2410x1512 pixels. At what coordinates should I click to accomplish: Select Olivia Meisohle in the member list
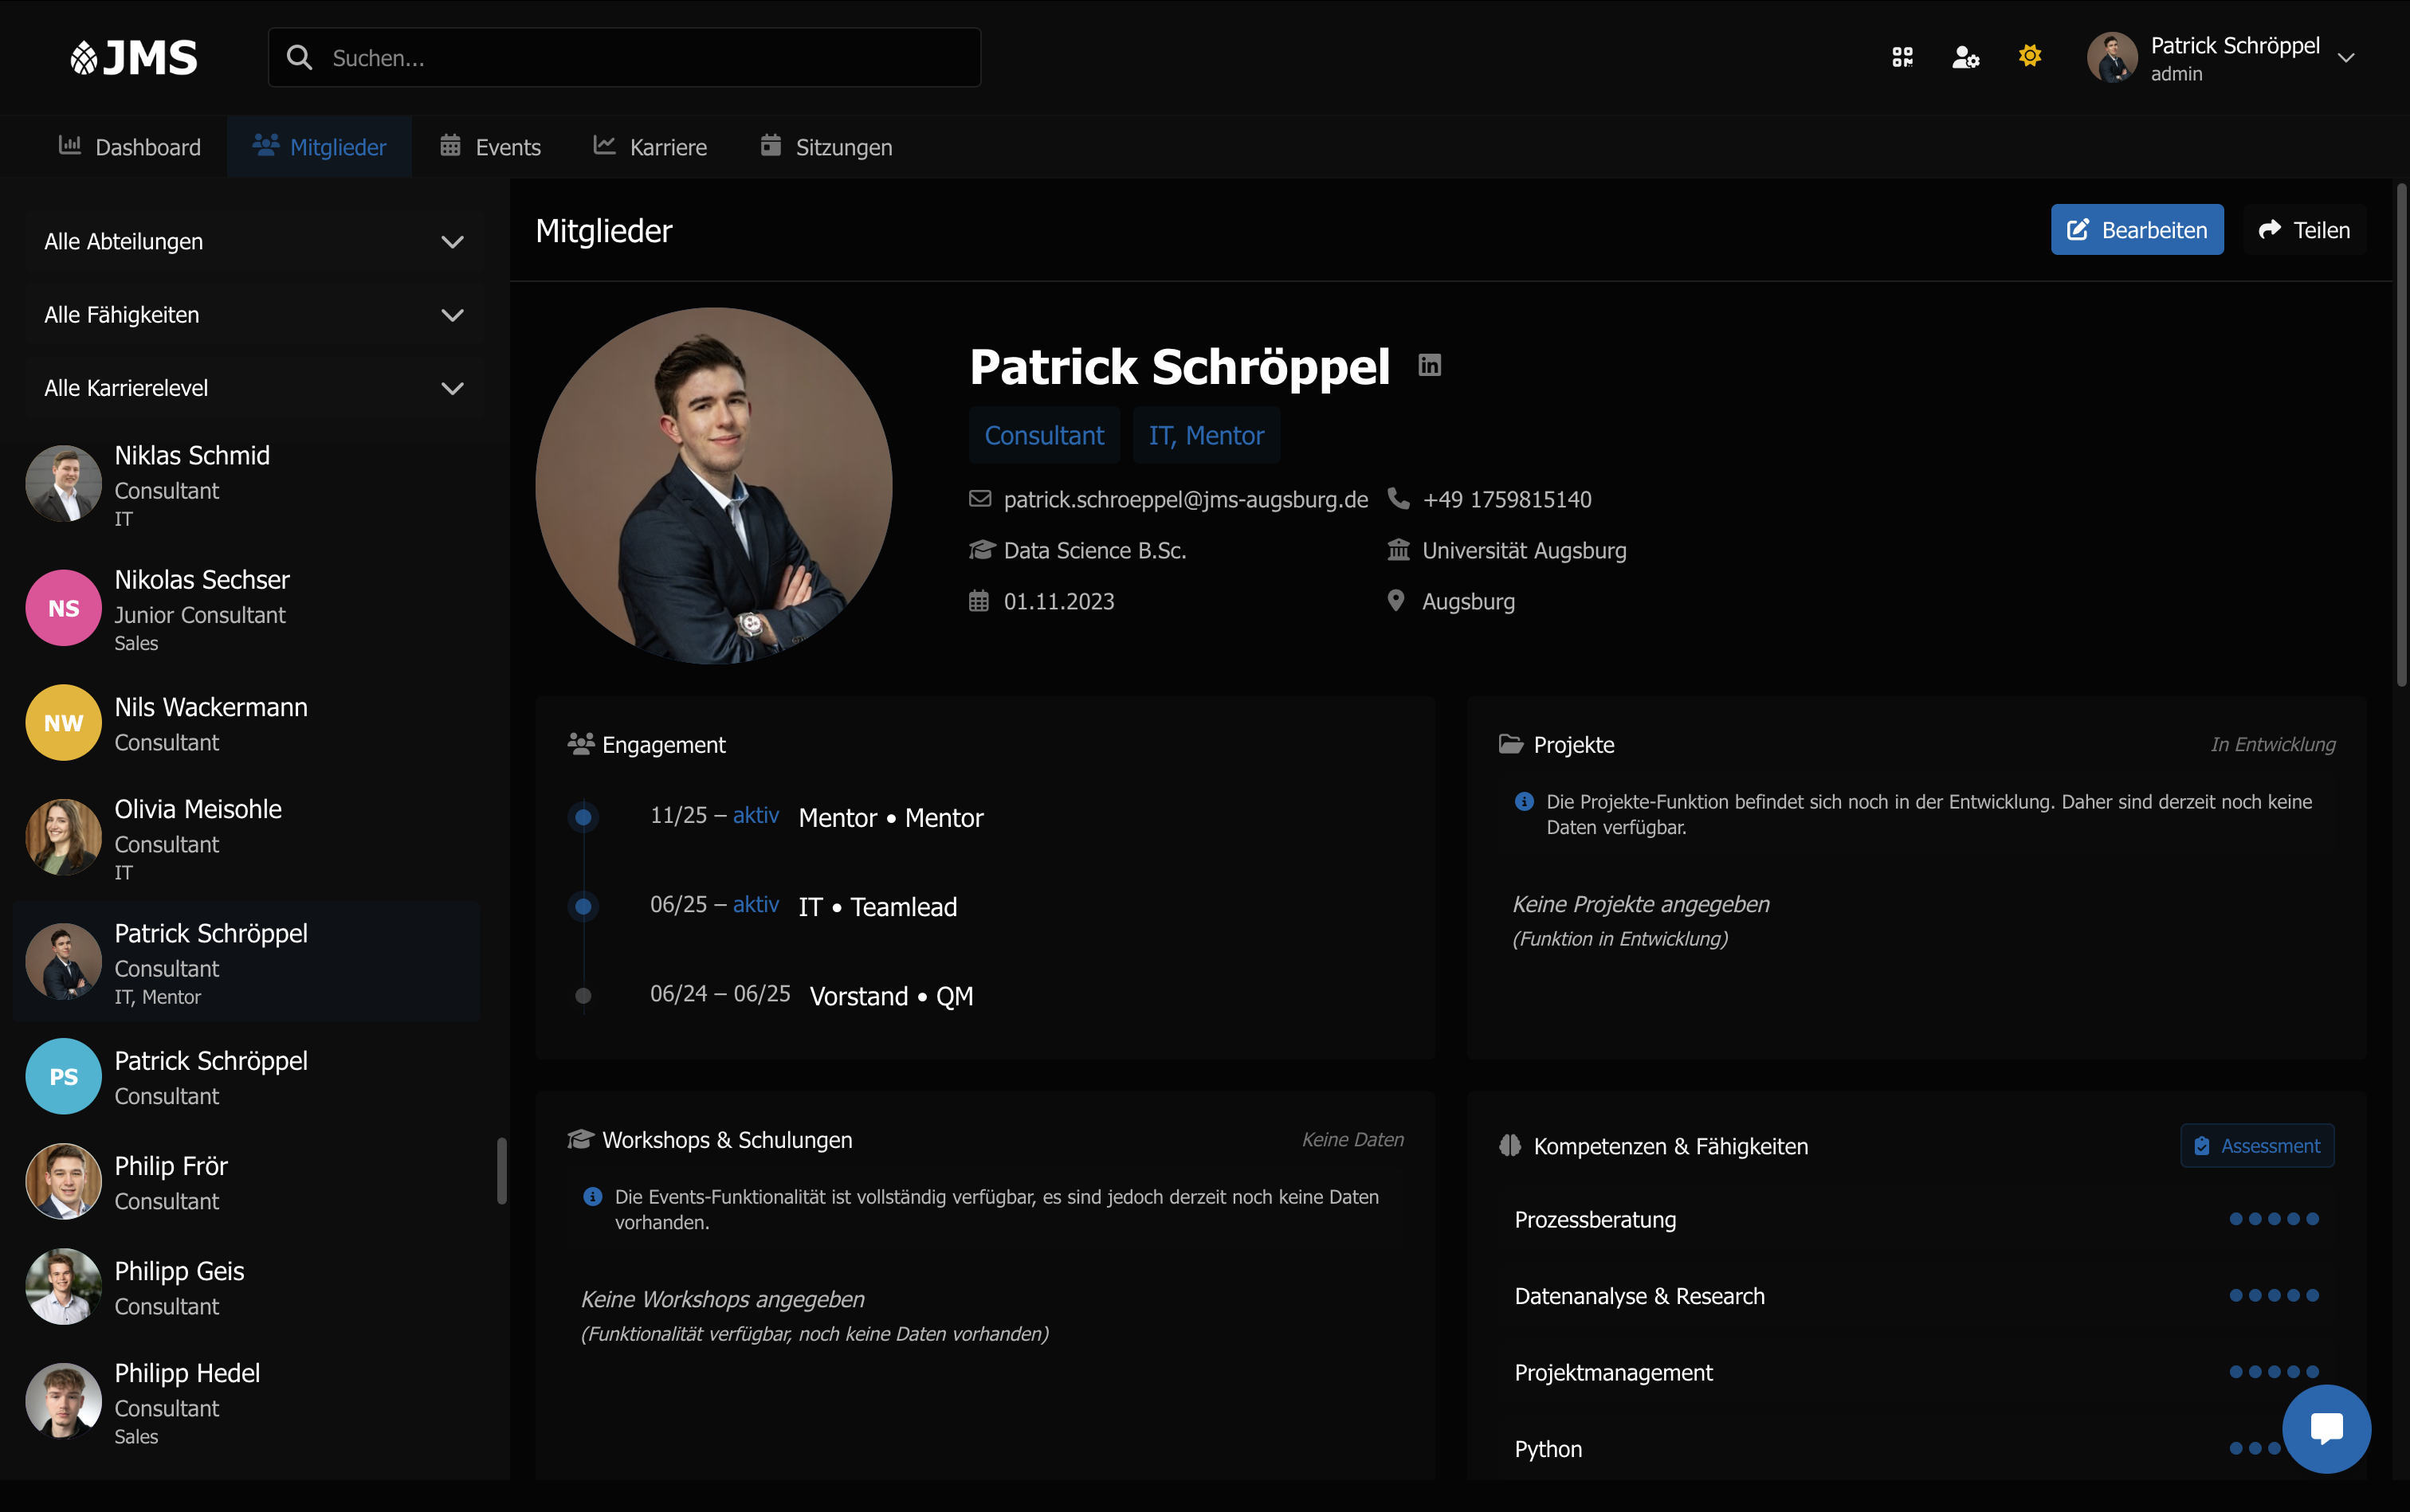tap(198, 837)
